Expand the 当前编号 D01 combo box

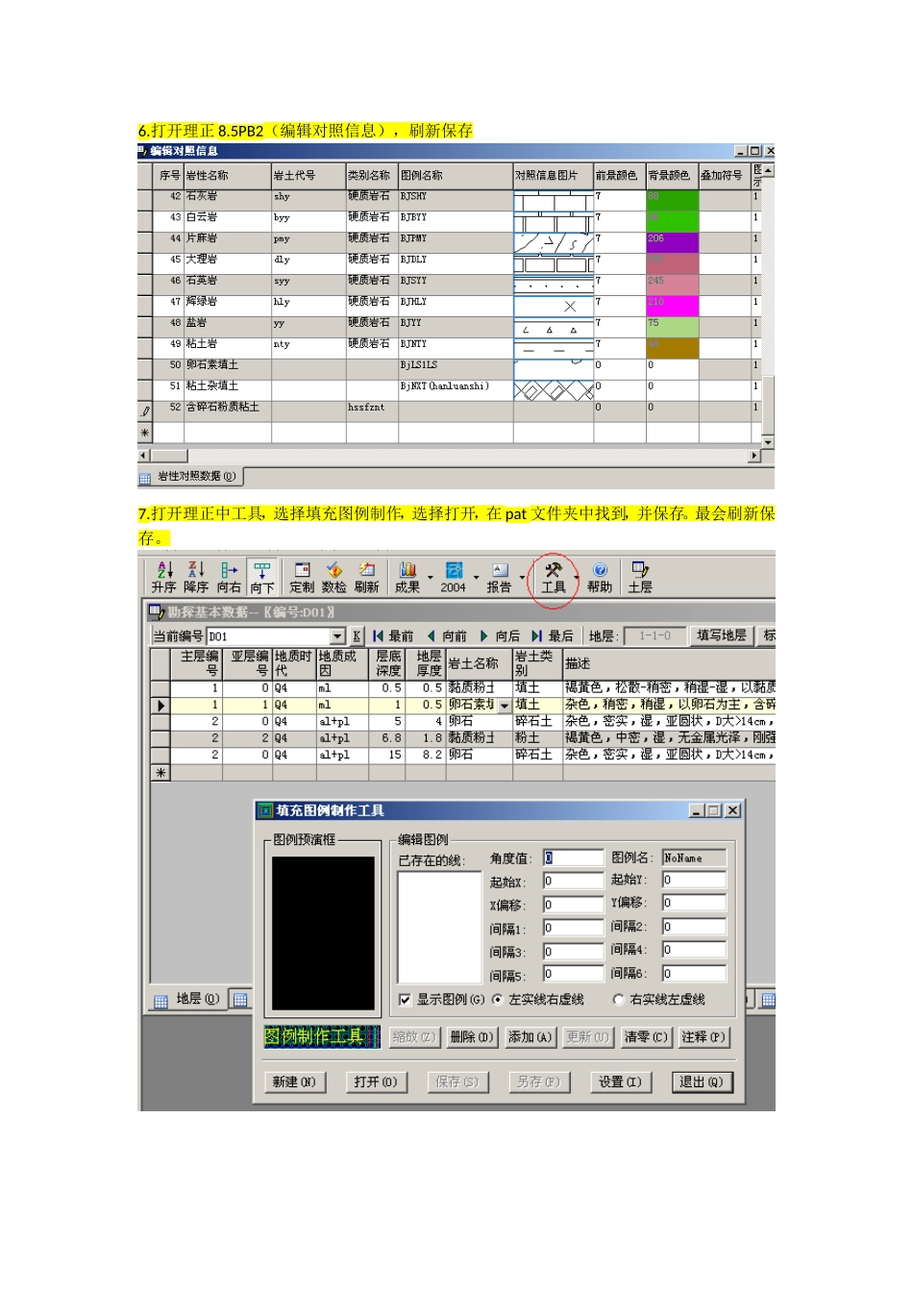(x=337, y=636)
